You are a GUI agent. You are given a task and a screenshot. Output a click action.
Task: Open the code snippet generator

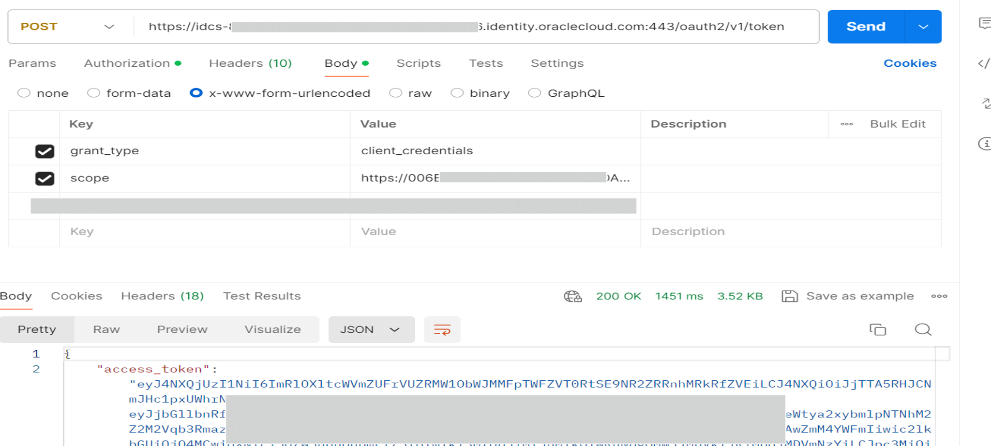click(x=985, y=63)
